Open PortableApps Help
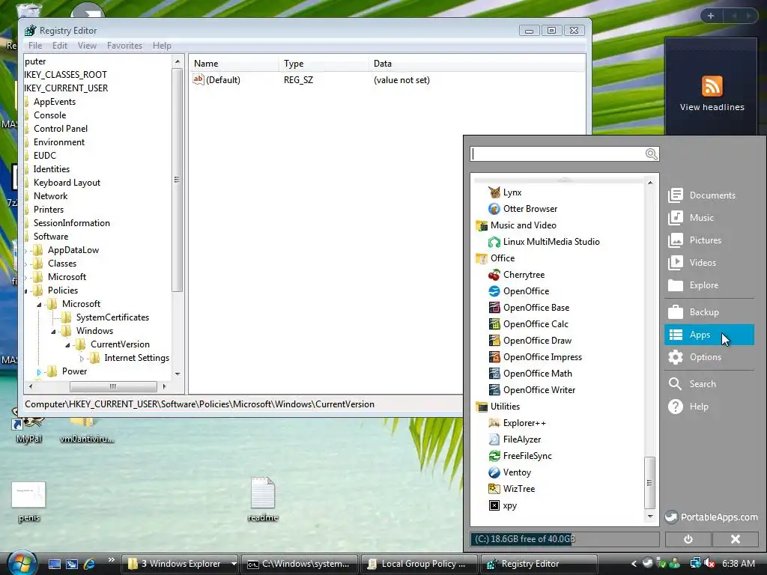The width and height of the screenshot is (767, 575). (x=688, y=407)
